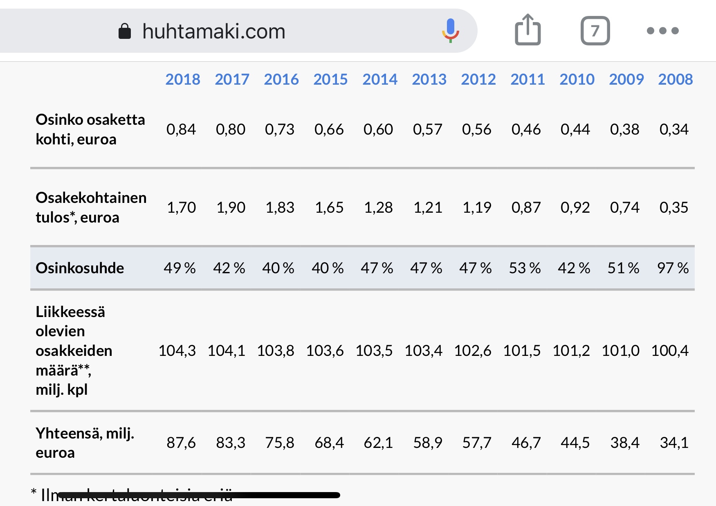Tap the 2008 column header

coord(675,79)
